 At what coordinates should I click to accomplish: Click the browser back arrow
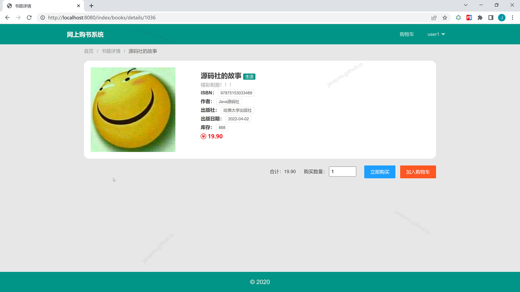(7, 18)
